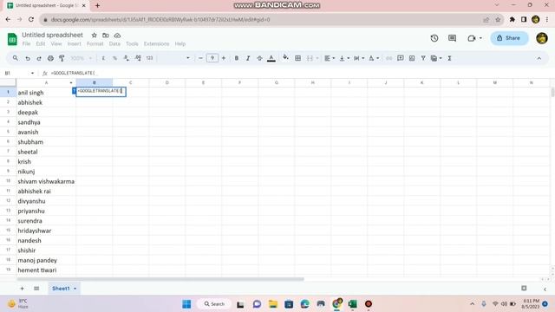Open text rotation dropdown
This screenshot has width=555, height=312.
[x=374, y=58]
